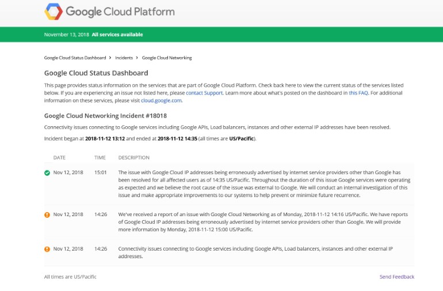Visit the cloud.google.com link
This screenshot has width=443, height=291.
(161, 100)
